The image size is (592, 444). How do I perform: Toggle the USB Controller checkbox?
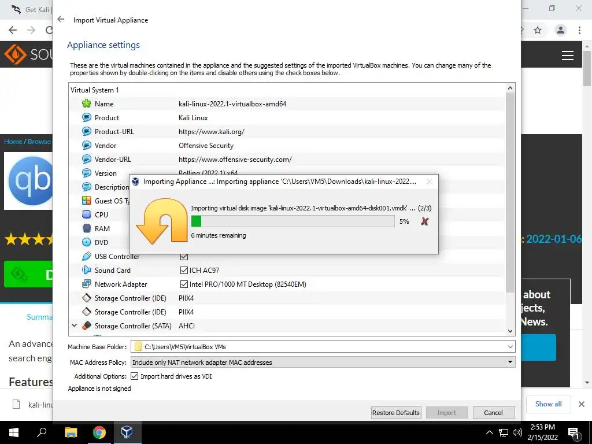tap(184, 256)
